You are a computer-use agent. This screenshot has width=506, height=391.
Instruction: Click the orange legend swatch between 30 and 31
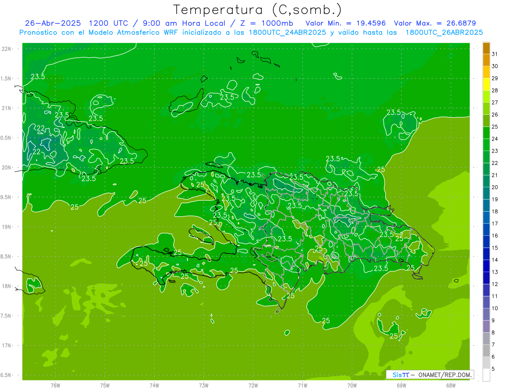(486, 60)
